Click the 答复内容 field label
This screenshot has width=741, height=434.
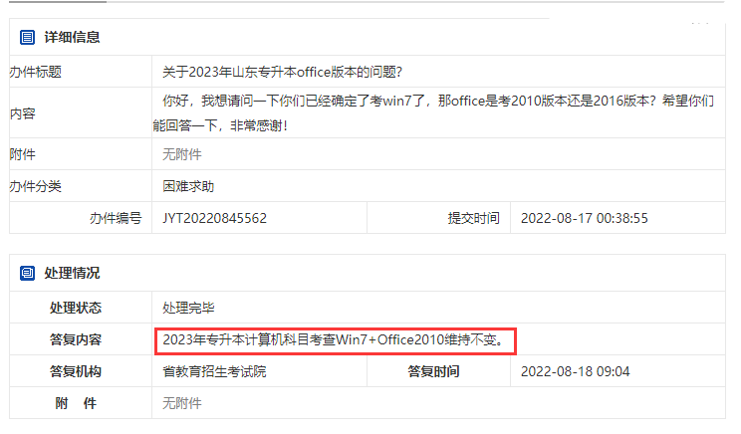point(76,339)
